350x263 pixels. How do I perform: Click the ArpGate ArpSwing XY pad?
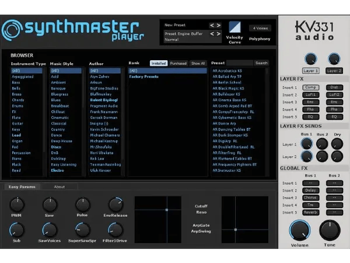click(245, 220)
